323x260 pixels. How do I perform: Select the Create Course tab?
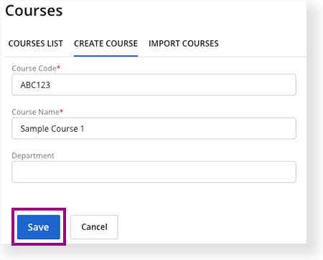pos(106,44)
